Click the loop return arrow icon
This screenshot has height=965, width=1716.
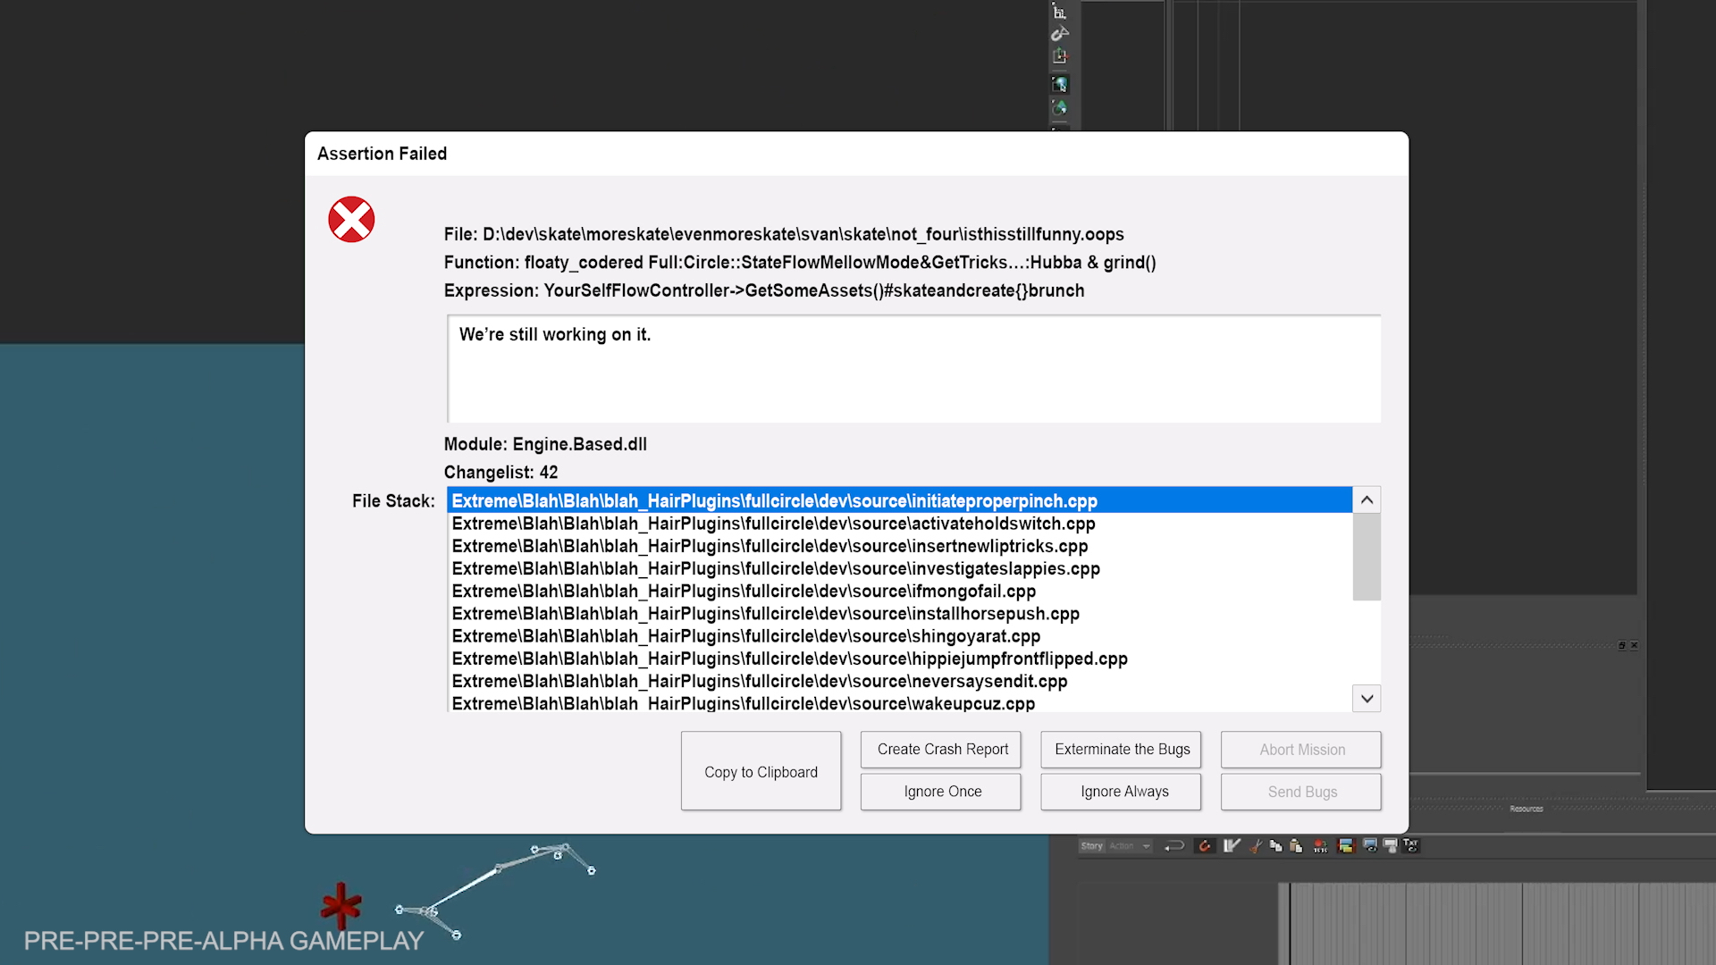[1174, 846]
